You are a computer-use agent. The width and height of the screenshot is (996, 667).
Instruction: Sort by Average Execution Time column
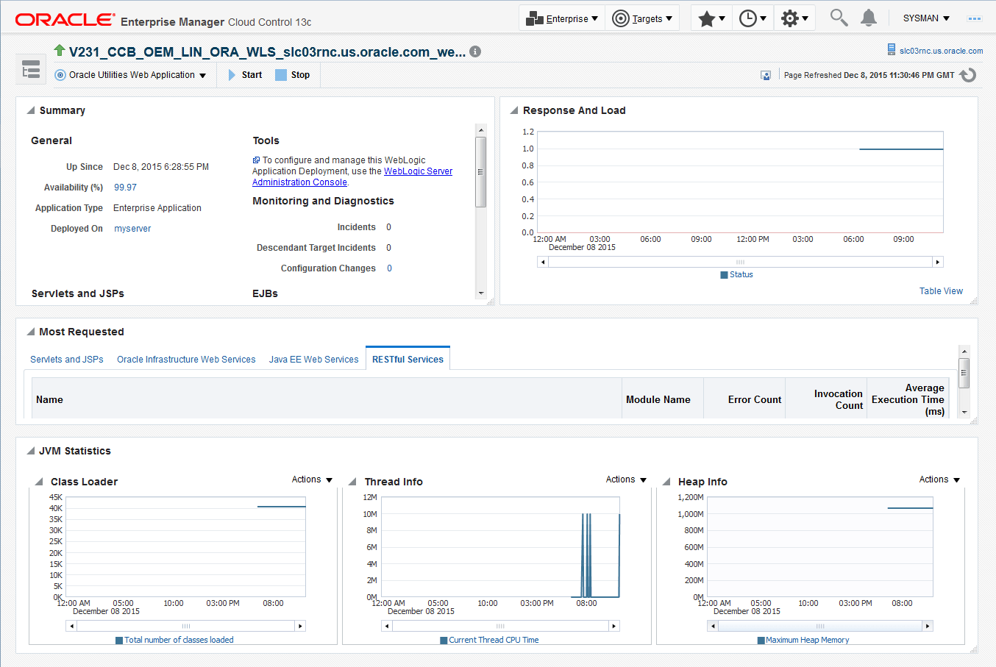(x=908, y=399)
